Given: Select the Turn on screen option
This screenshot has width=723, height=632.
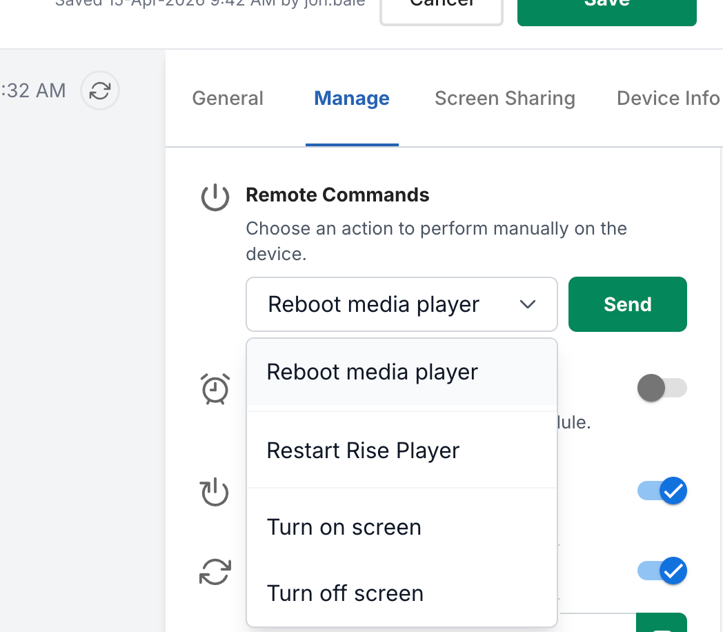Looking at the screenshot, I should [x=344, y=526].
